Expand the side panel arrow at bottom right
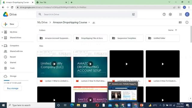 point(190,98)
